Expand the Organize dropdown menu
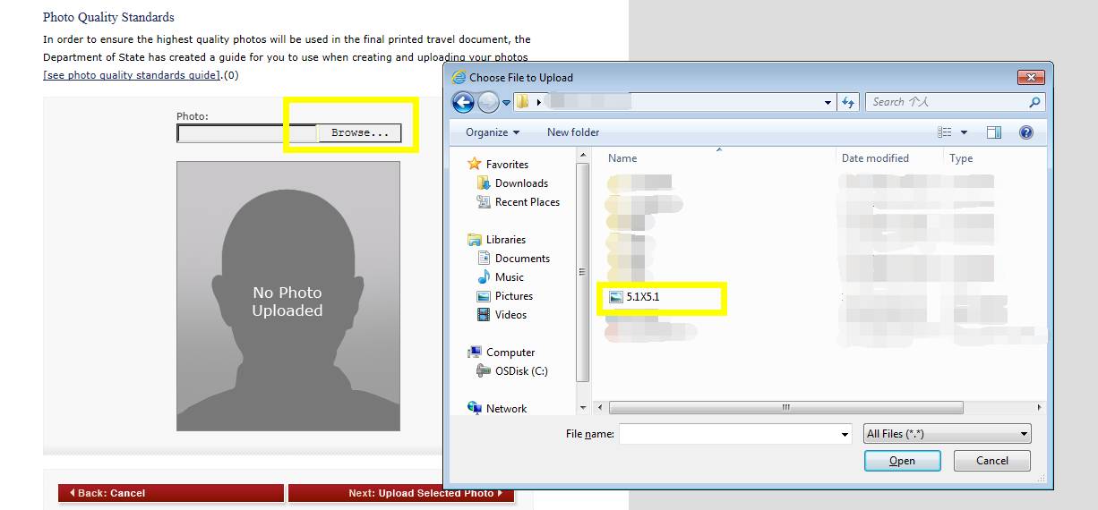This screenshot has width=1098, height=510. click(492, 132)
